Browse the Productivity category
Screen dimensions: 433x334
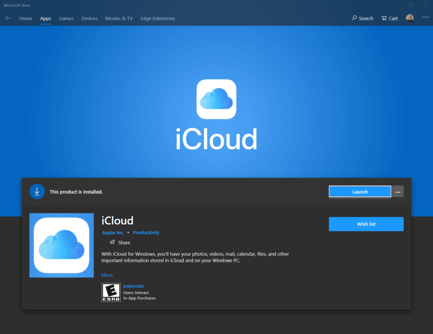click(146, 233)
